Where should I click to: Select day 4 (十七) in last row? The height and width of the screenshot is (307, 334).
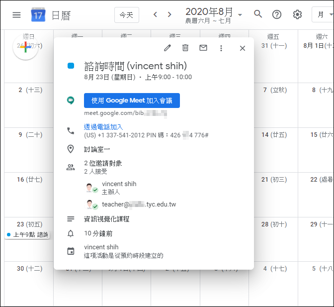[275, 269]
